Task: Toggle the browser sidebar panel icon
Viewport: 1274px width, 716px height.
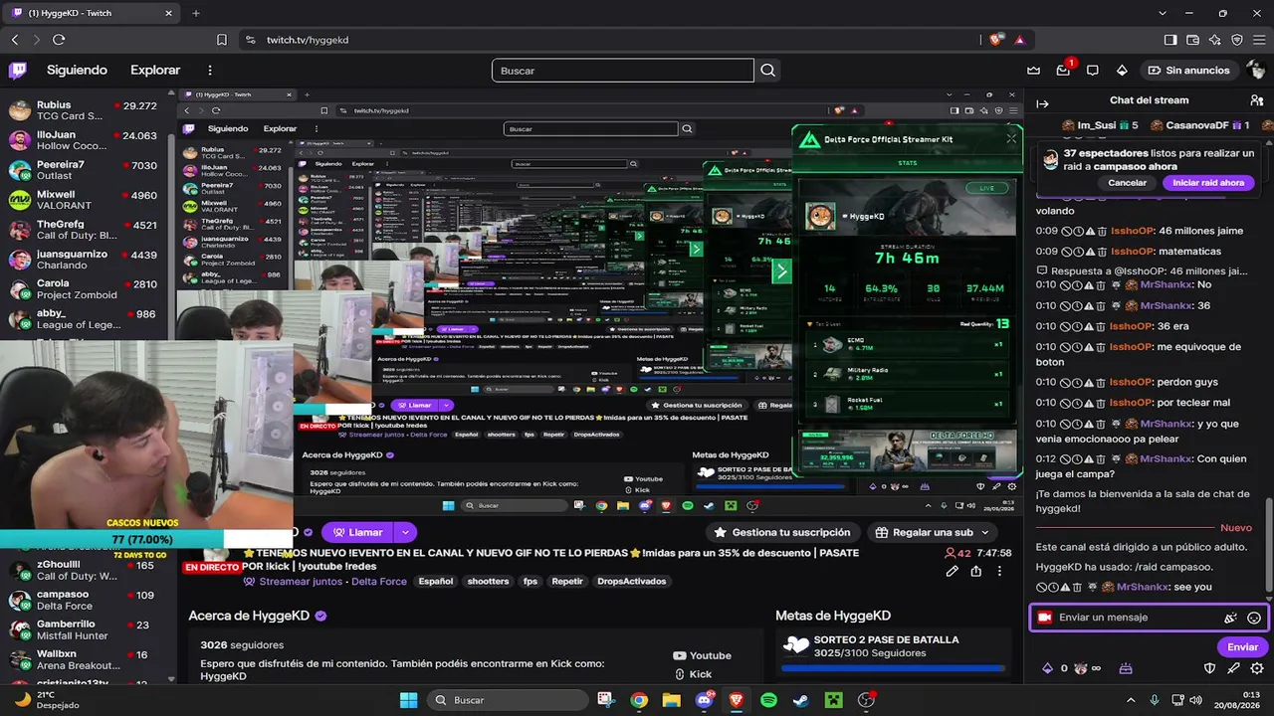Action: tap(1170, 40)
